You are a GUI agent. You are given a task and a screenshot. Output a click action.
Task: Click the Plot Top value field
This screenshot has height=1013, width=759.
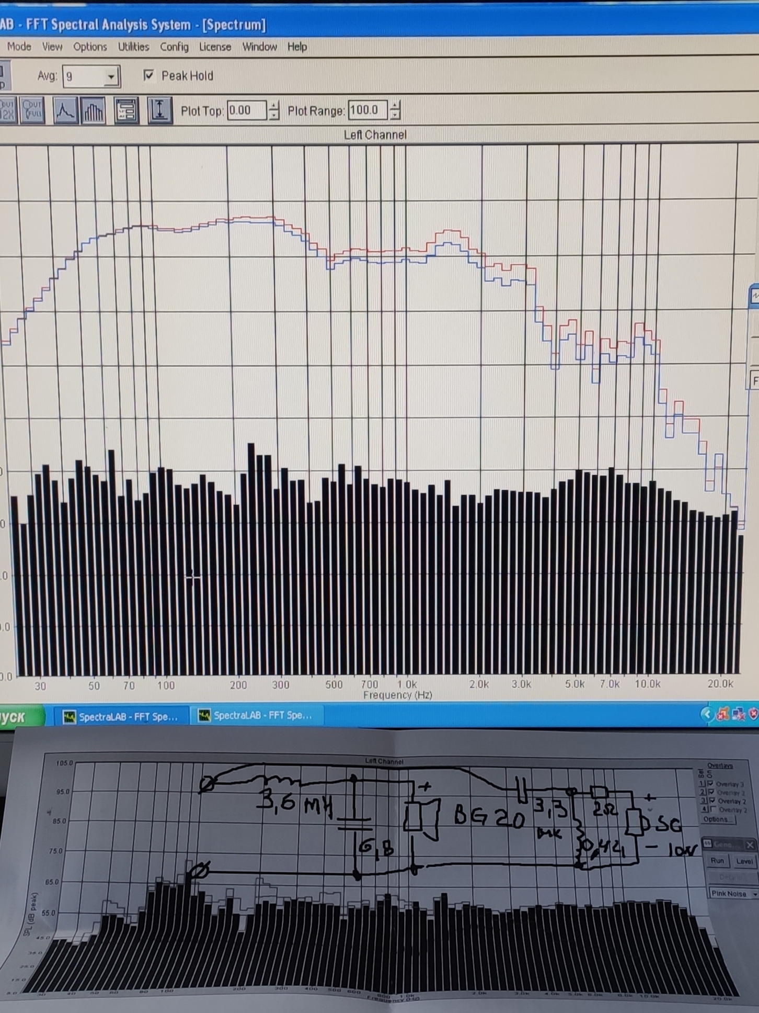point(247,110)
